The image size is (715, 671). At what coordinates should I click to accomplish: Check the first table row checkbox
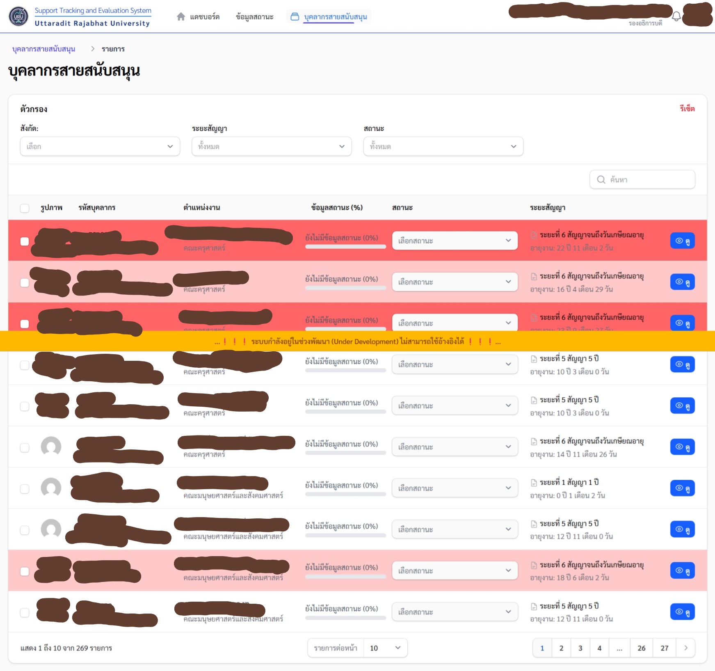point(25,241)
